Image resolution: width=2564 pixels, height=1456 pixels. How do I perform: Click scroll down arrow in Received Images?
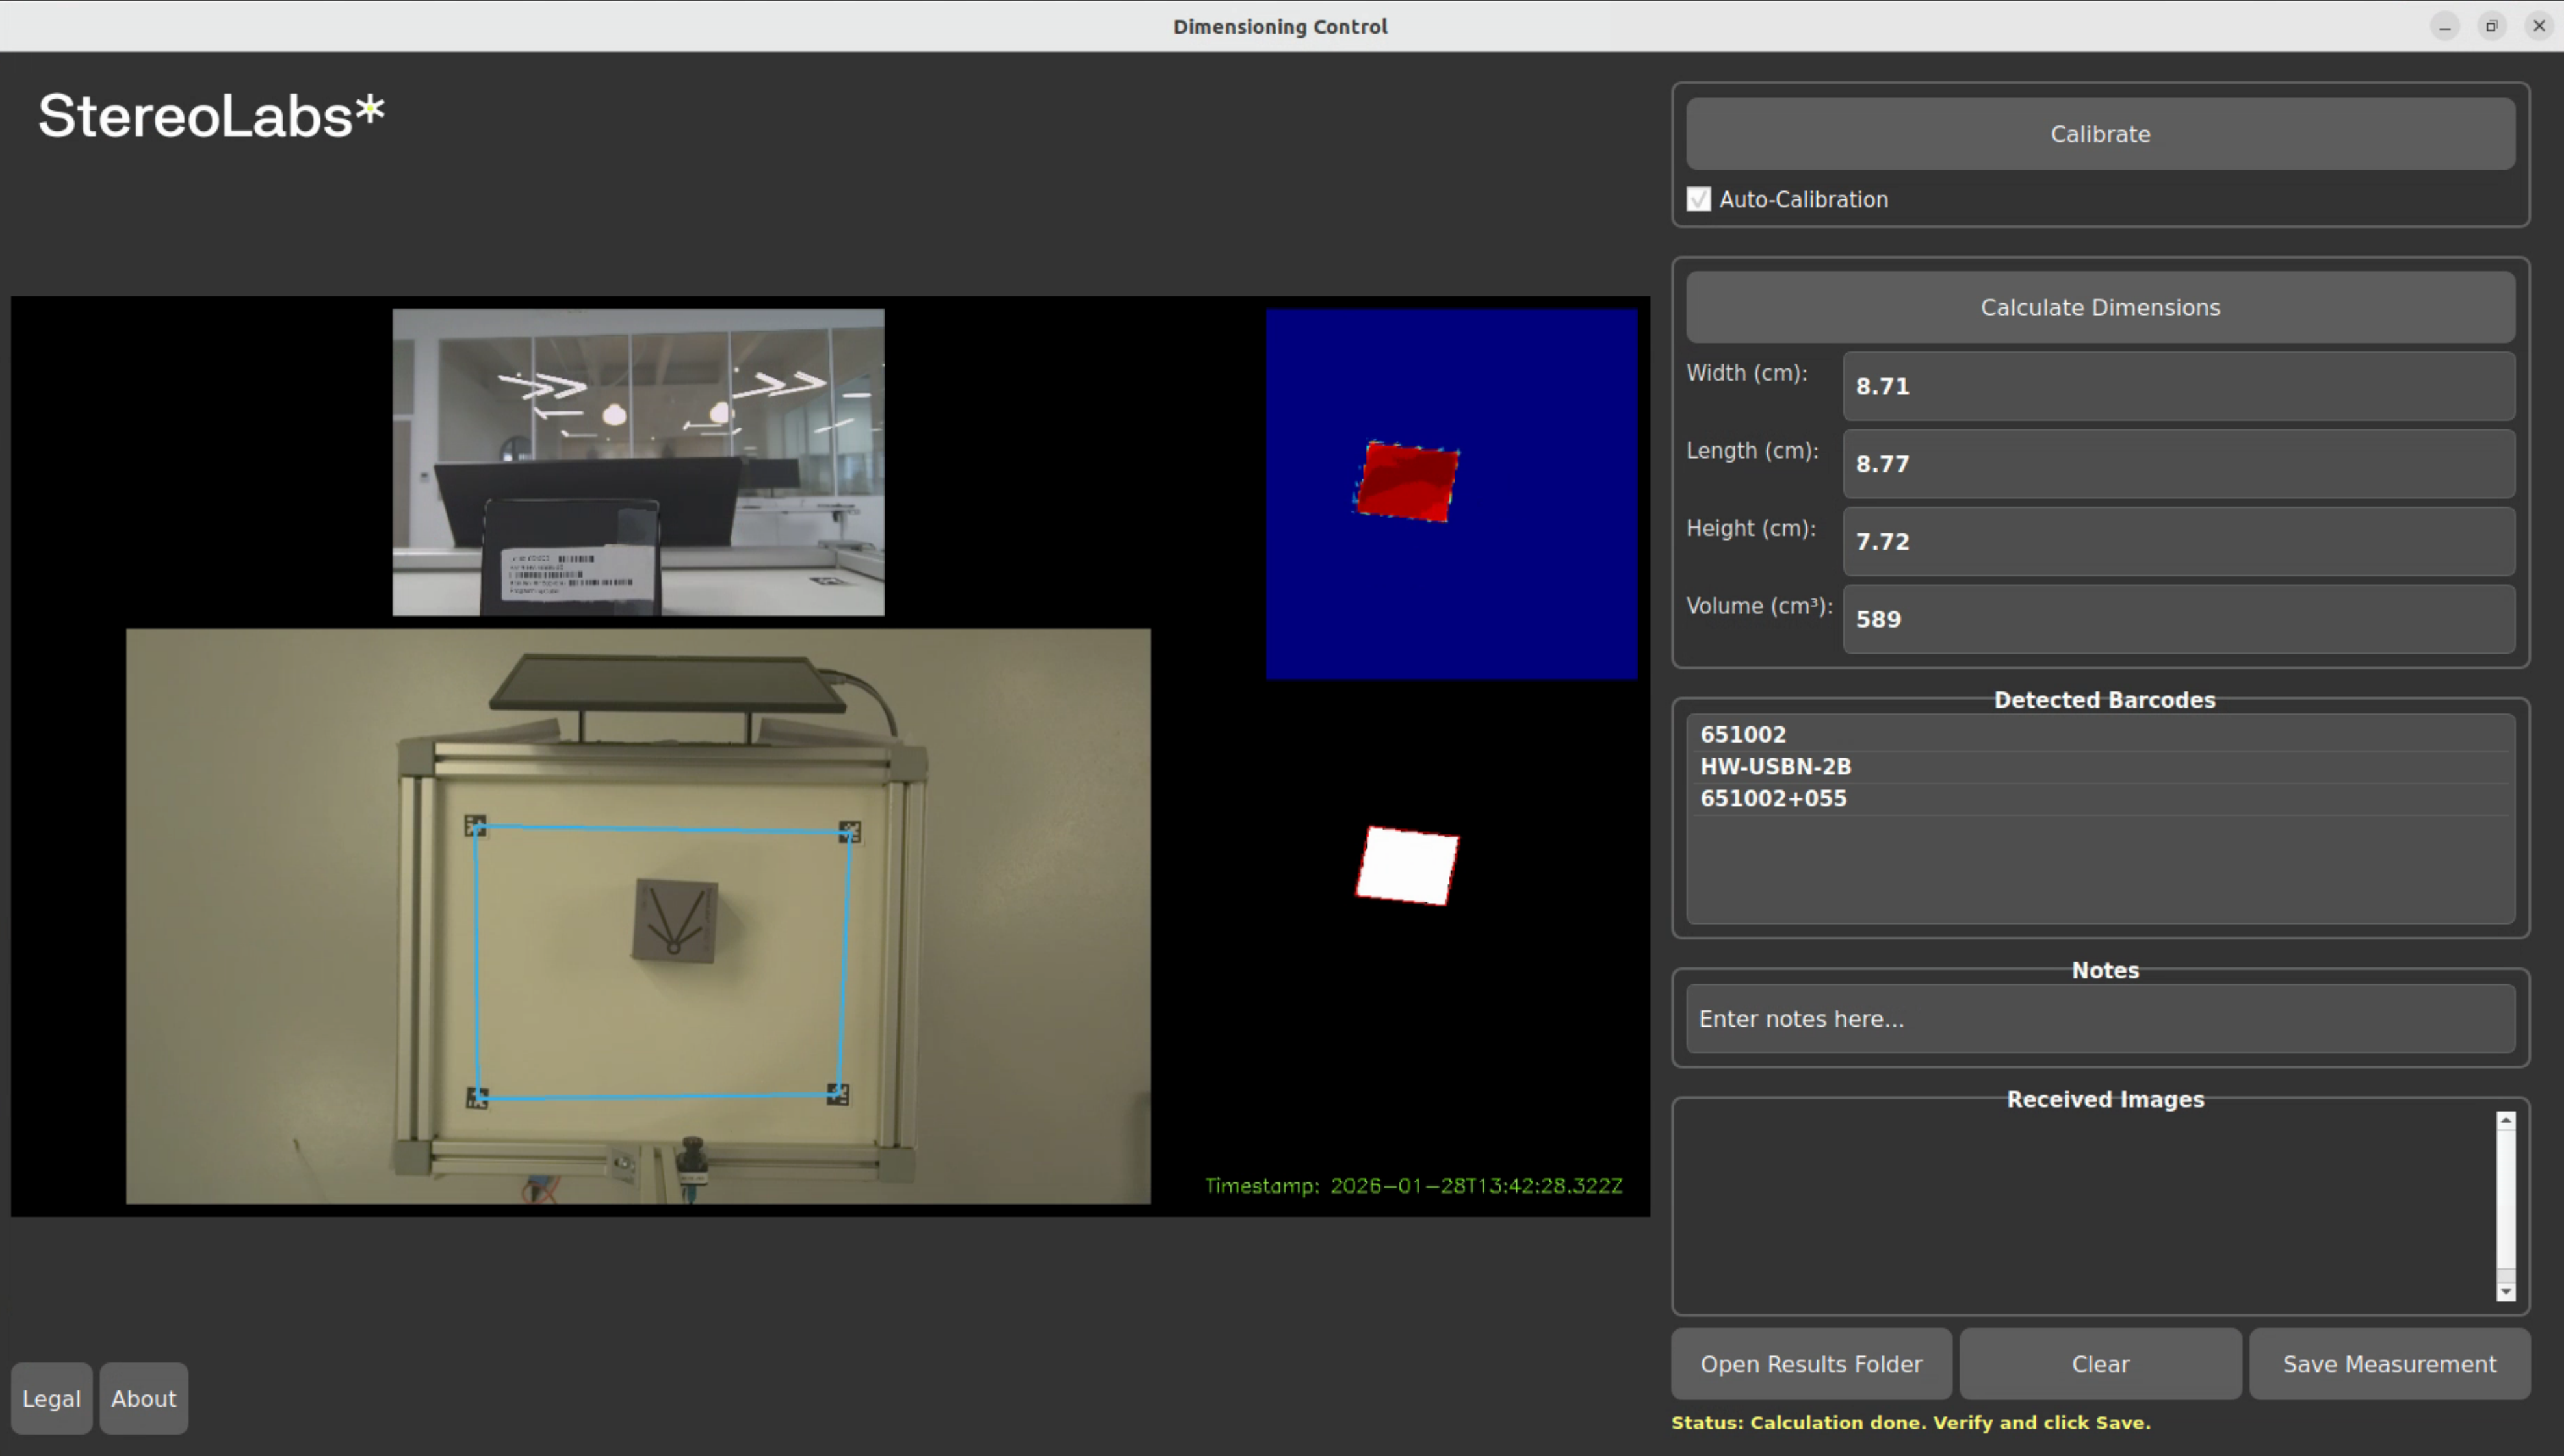coord(2505,1291)
